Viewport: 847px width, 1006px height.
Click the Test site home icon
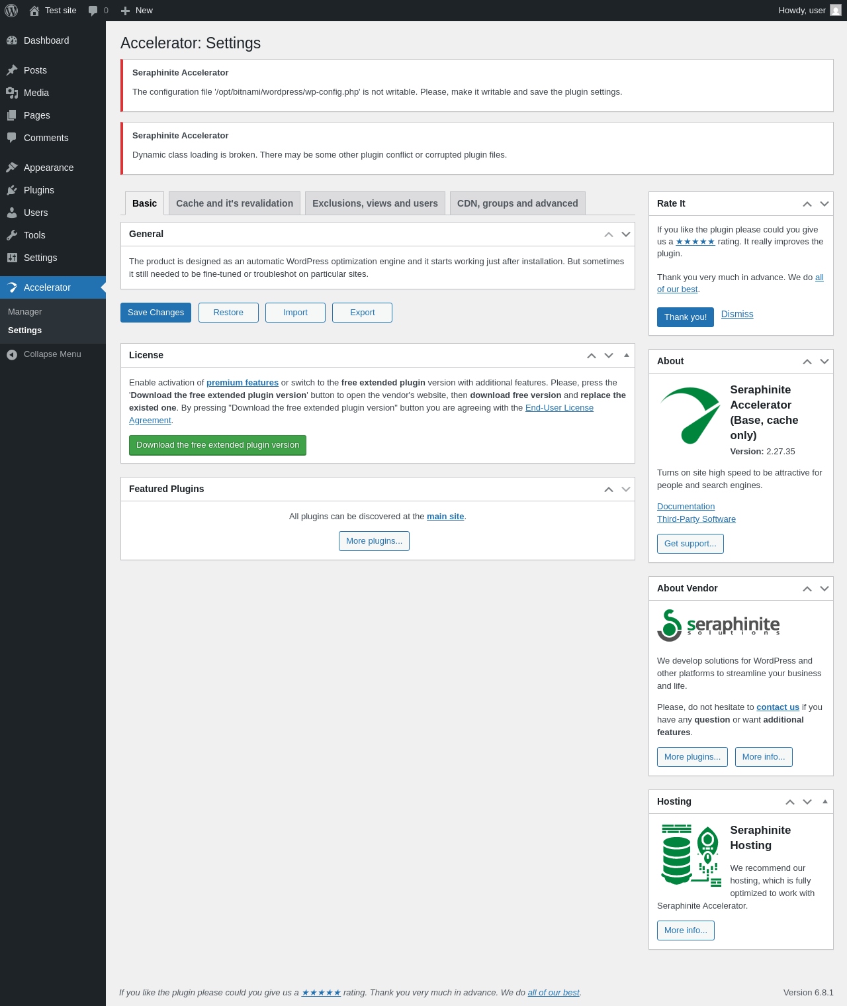click(x=34, y=11)
